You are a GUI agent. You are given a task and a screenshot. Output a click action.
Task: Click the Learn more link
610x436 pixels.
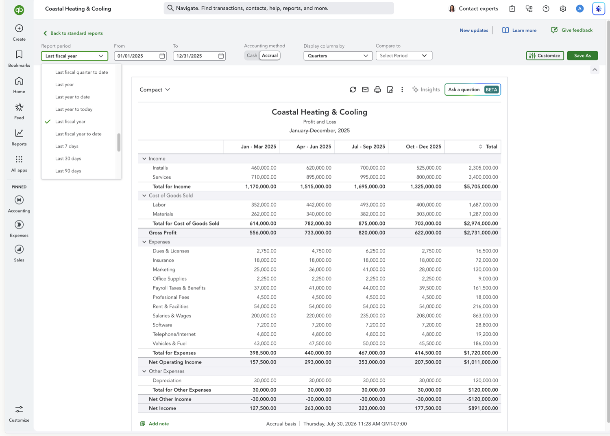click(519, 30)
